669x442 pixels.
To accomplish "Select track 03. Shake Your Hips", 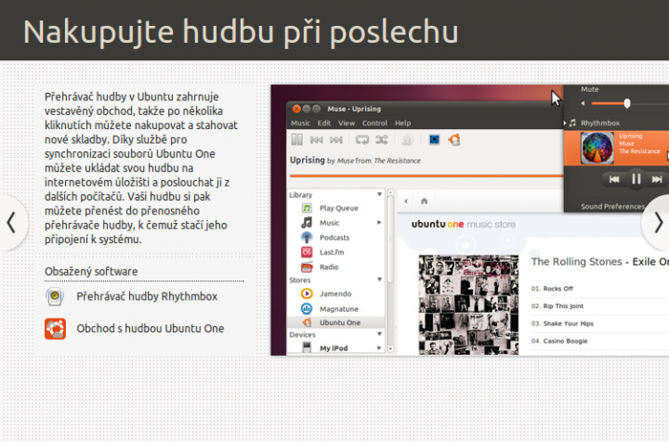I will (x=562, y=323).
